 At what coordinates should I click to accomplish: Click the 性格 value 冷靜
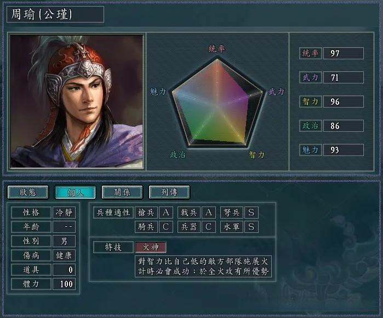click(x=64, y=212)
